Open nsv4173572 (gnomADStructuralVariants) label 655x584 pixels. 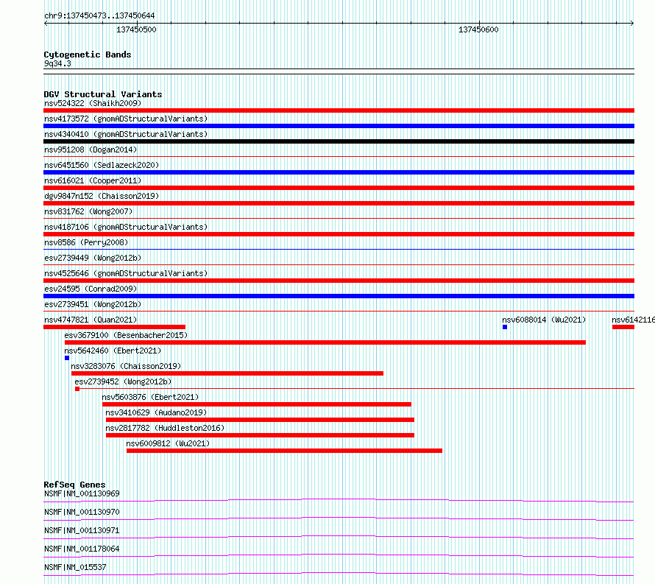[126, 119]
